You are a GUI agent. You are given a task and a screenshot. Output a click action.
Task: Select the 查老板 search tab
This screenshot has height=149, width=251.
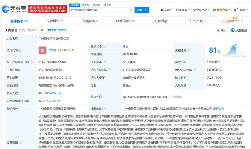86,5
